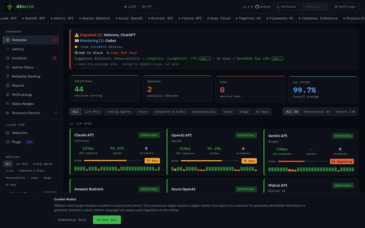The width and height of the screenshot is (365, 228).
Task: Select the AI Apps category tab
Action: (x=262, y=112)
